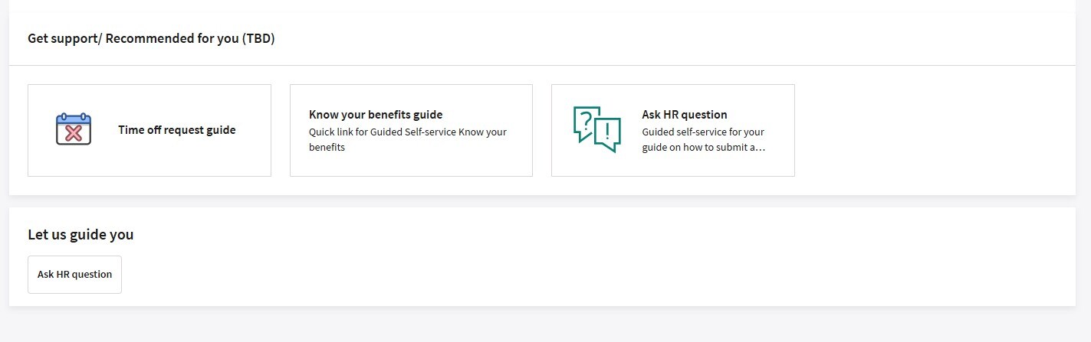Open the Time off request guide

coord(177,130)
